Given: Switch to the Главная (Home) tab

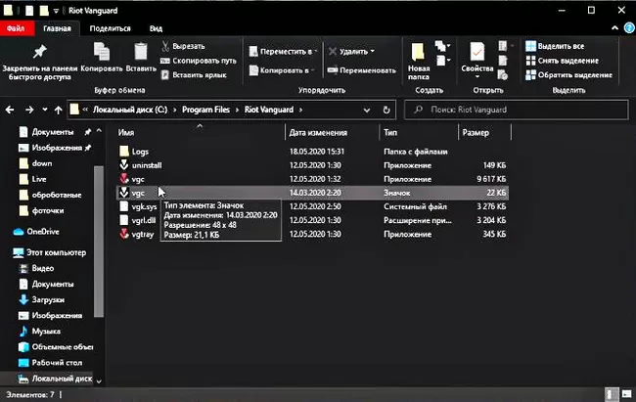Looking at the screenshot, I should click(57, 28).
